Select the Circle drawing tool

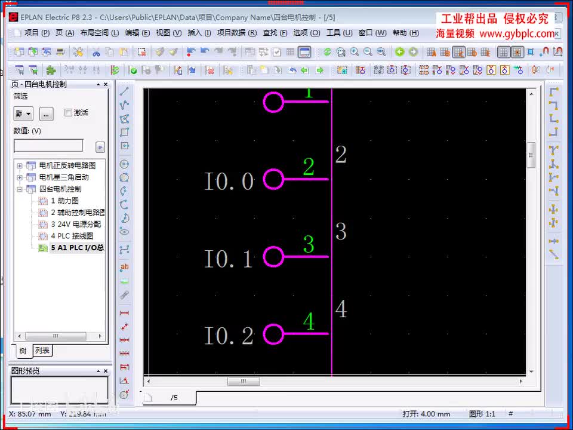[124, 164]
